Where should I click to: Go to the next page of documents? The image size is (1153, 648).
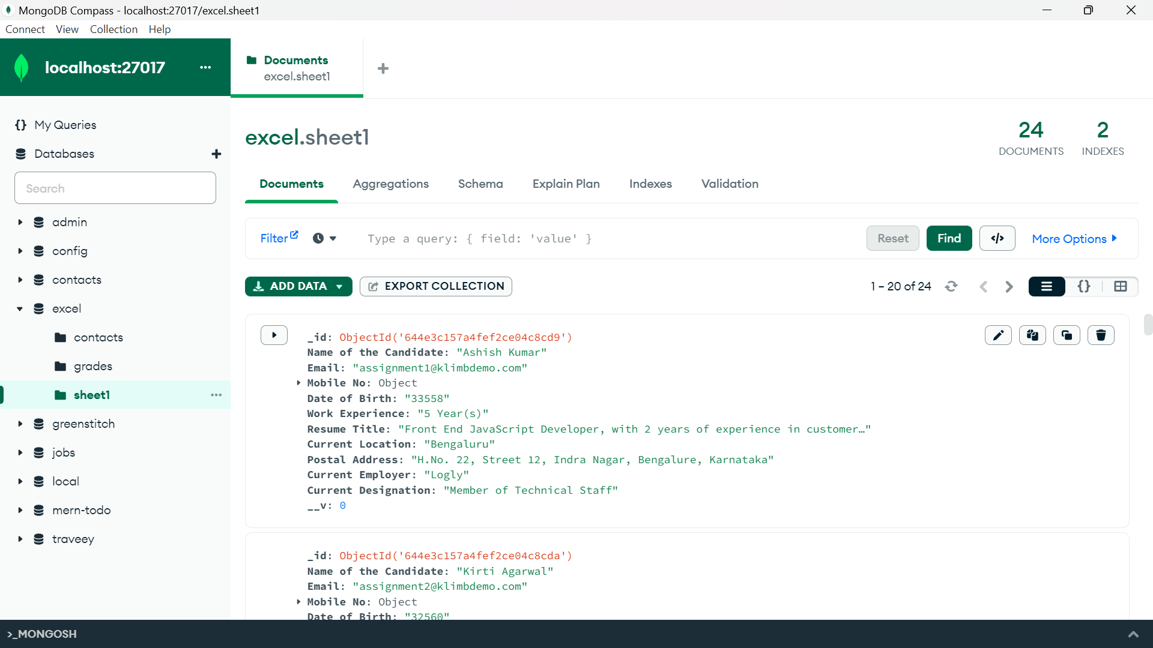click(1008, 286)
